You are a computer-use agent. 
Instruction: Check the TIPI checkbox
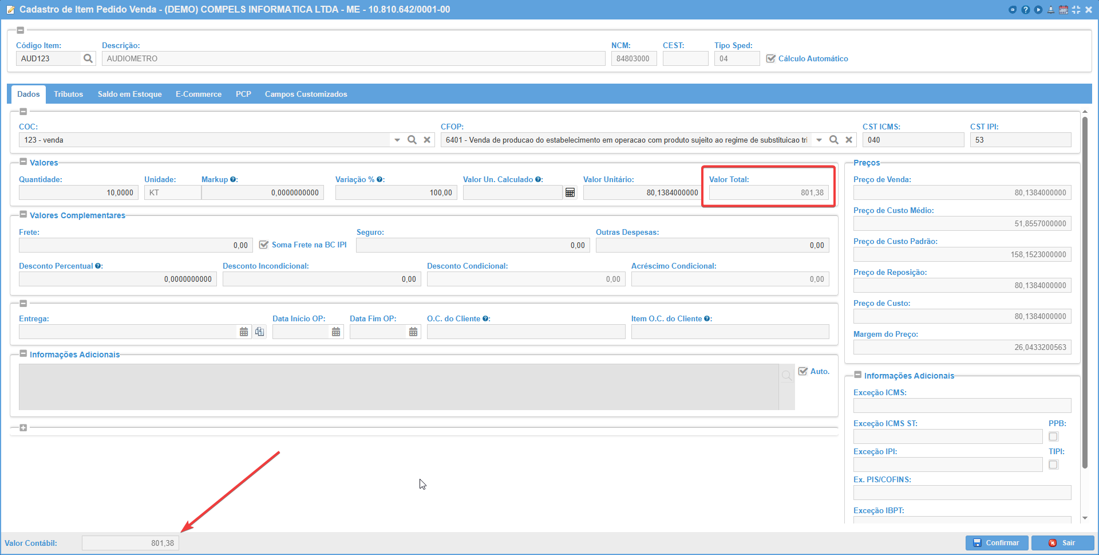(x=1053, y=465)
